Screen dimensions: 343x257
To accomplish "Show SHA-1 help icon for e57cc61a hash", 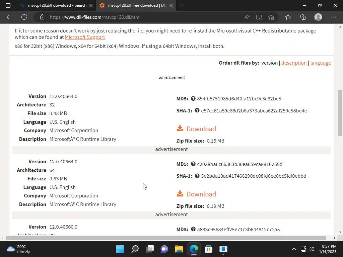I will pyautogui.click(x=197, y=110).
